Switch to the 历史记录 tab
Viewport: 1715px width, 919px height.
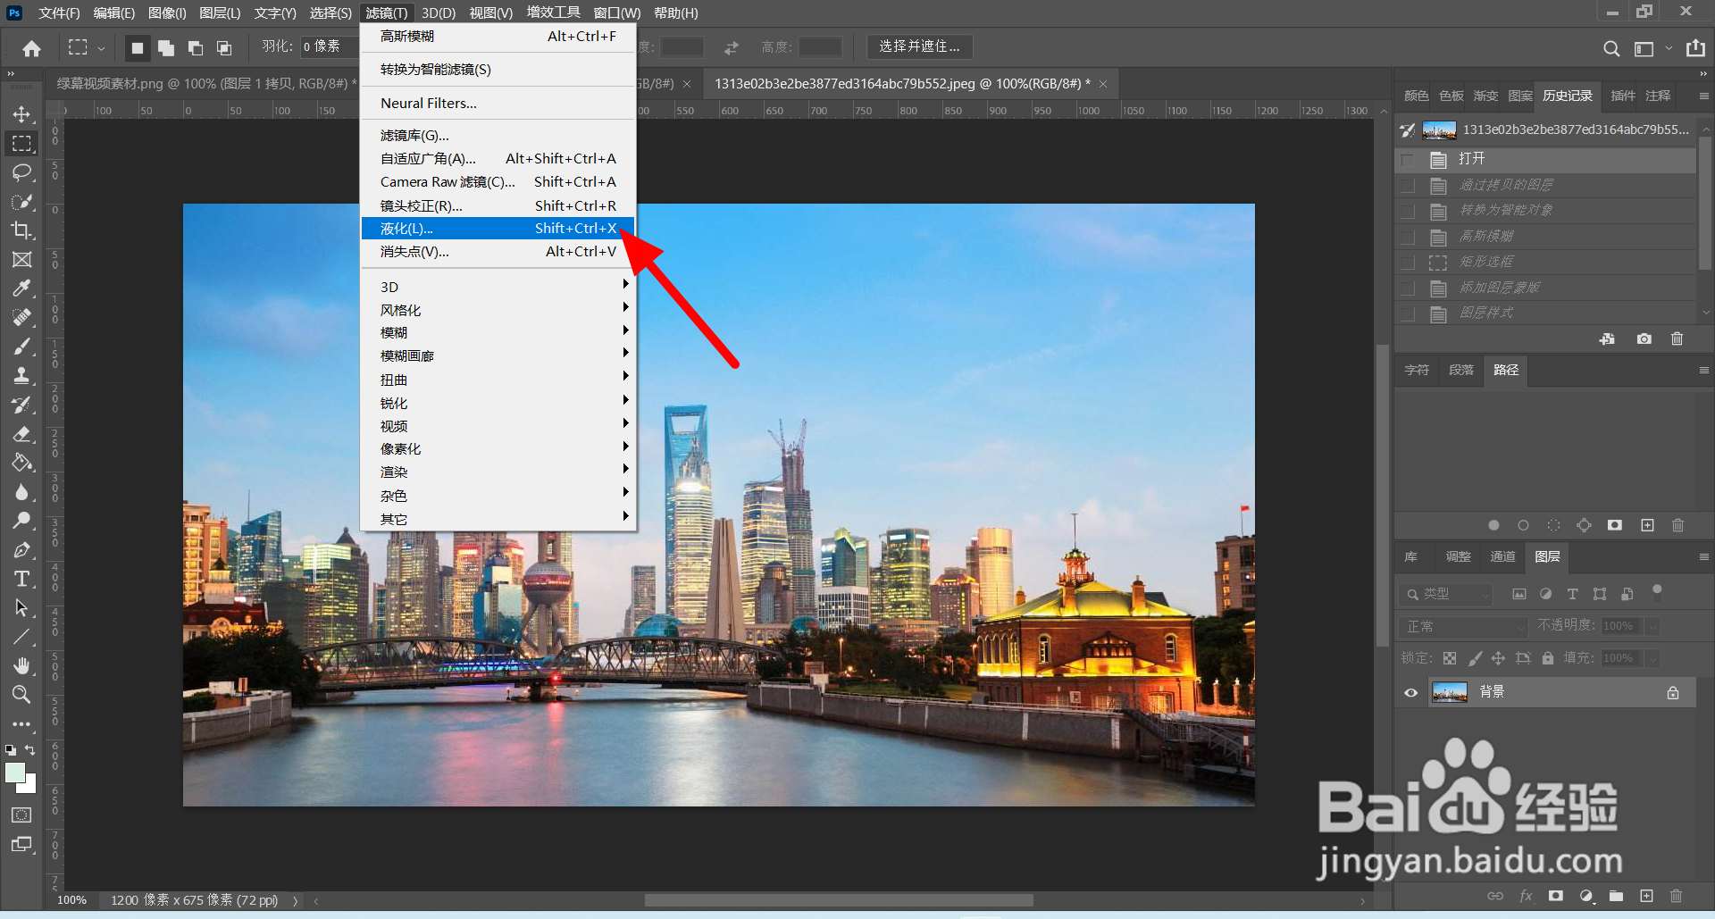(1568, 96)
